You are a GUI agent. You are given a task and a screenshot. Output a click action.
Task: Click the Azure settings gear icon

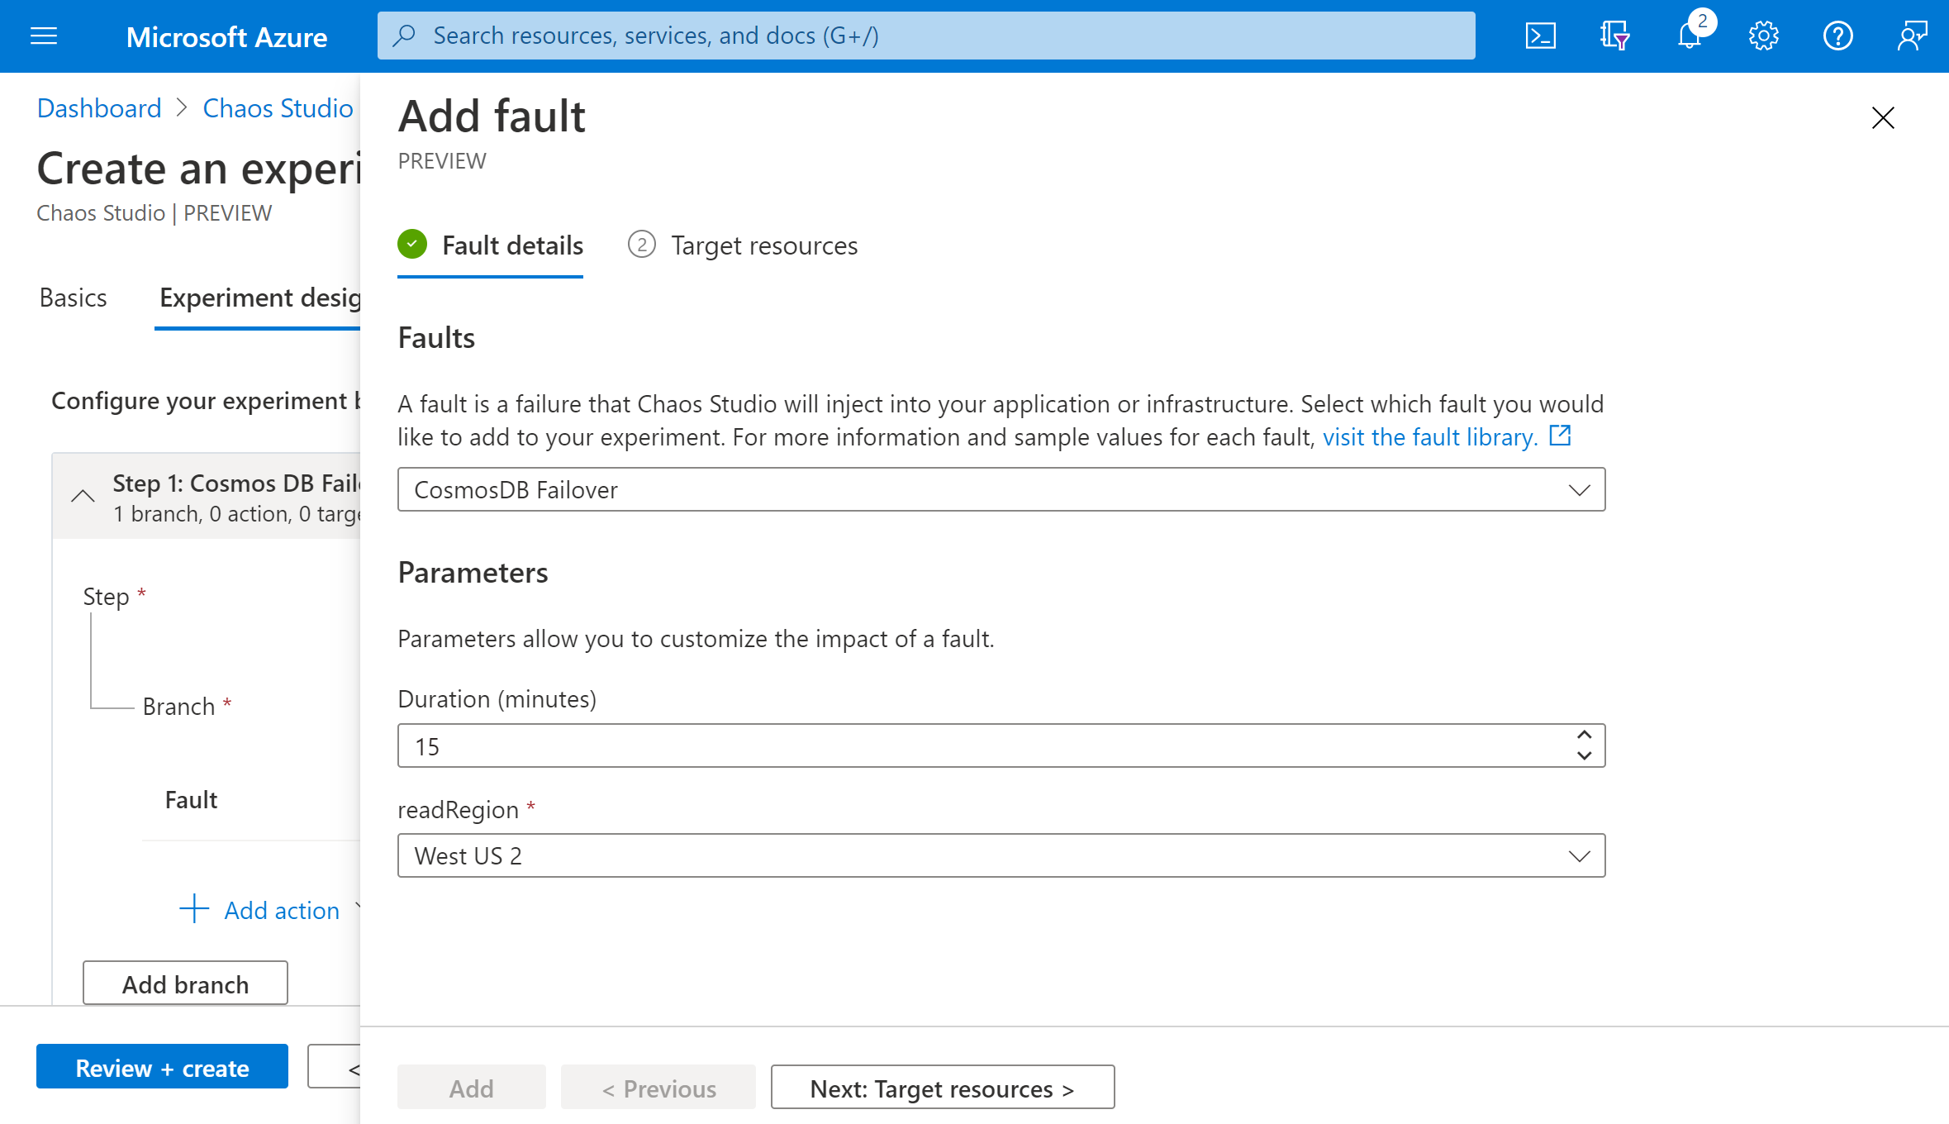tap(1763, 35)
